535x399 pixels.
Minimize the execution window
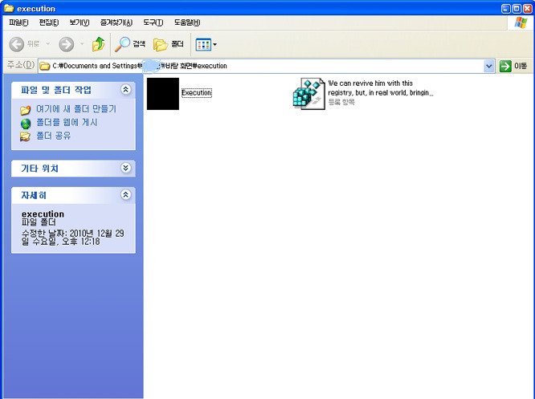pyautogui.click(x=506, y=9)
